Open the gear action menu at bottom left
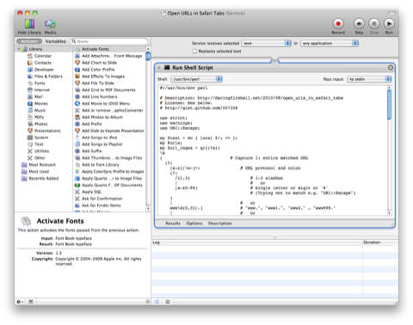This screenshot has height=325, width=413. 20,302
